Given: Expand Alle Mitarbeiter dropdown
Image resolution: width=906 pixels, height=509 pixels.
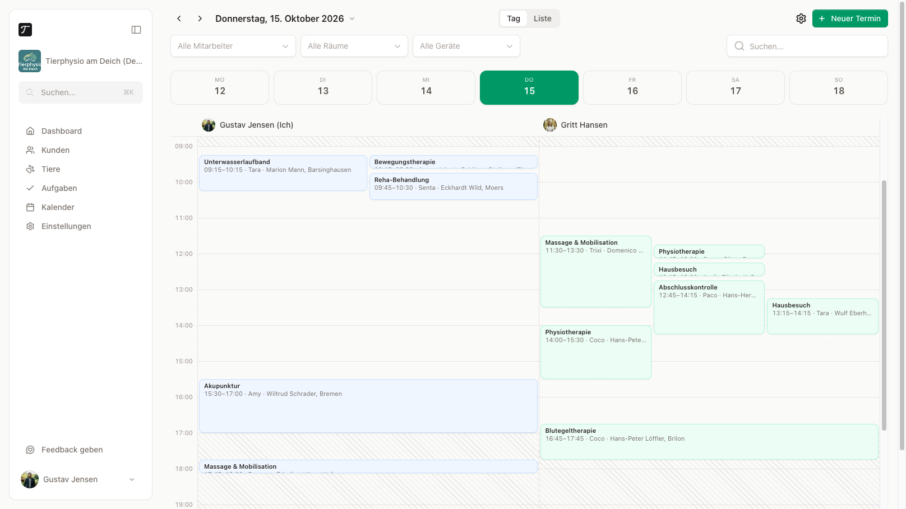Looking at the screenshot, I should 233,46.
